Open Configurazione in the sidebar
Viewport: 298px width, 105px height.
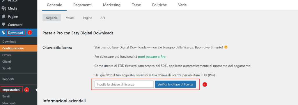(19, 48)
